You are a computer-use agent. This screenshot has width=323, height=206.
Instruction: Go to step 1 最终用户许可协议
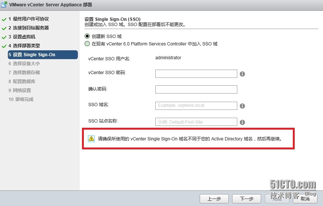(x=29, y=19)
